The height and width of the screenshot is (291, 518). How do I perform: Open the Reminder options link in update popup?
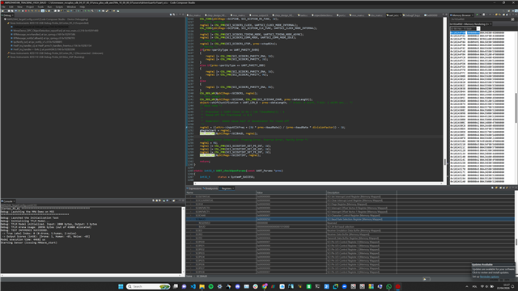pyautogui.click(x=489, y=276)
